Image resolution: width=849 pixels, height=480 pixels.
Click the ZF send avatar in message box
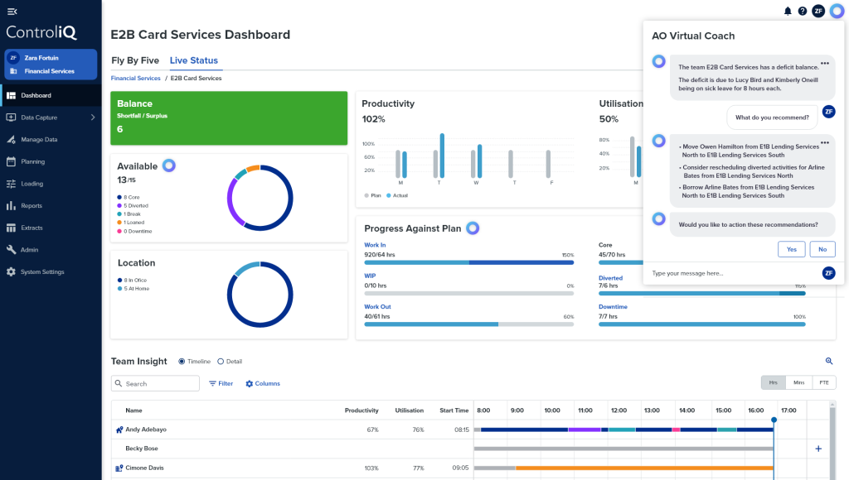pos(828,273)
